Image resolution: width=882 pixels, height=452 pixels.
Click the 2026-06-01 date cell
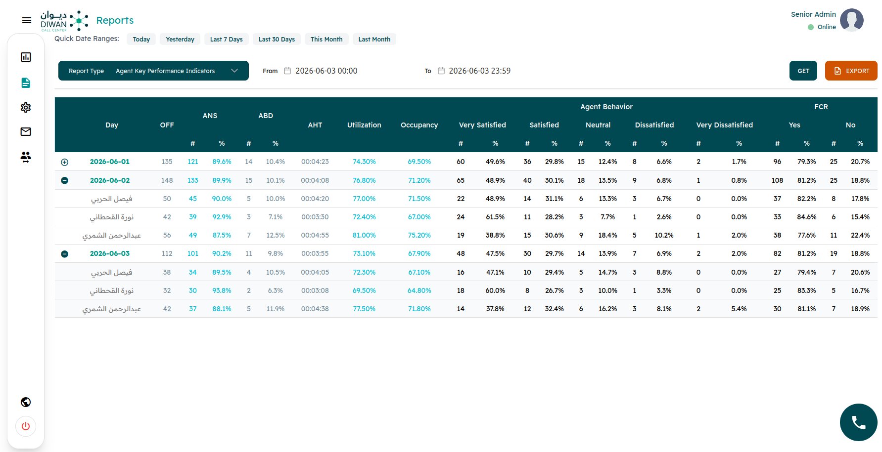click(110, 162)
